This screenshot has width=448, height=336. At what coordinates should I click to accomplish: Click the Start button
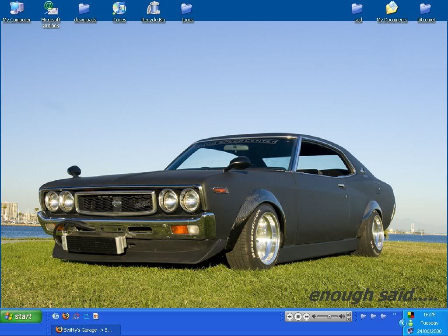pyautogui.click(x=21, y=316)
